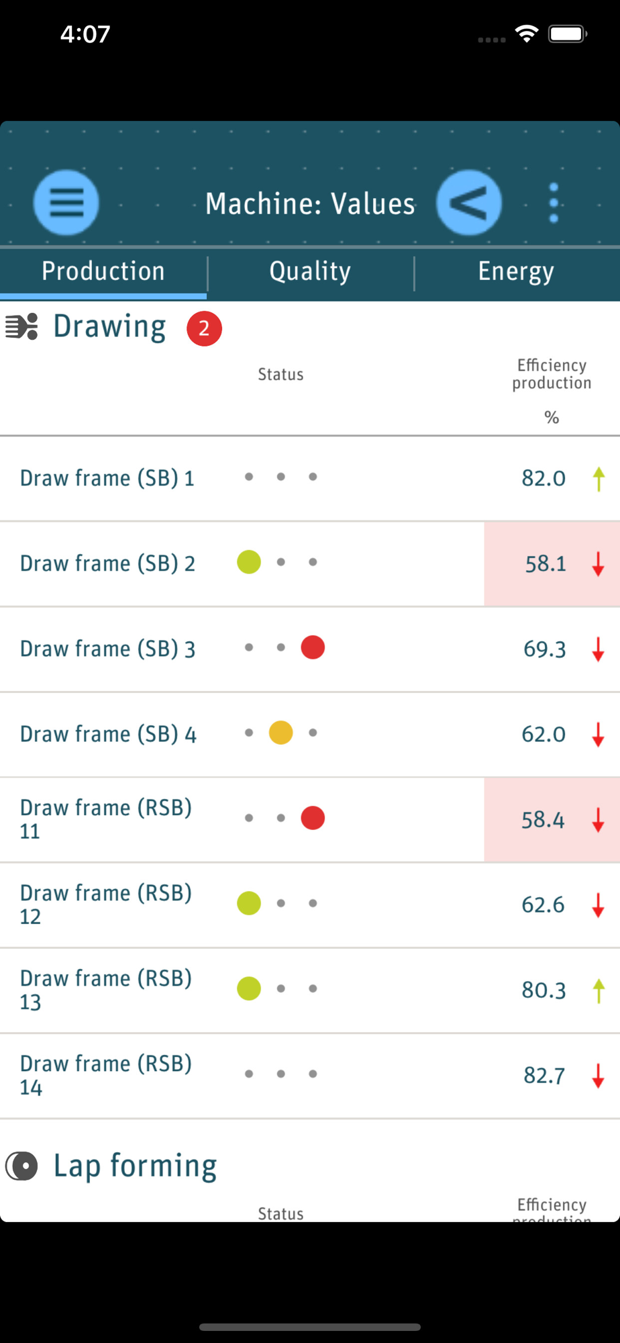Select the Production tab

(x=103, y=271)
